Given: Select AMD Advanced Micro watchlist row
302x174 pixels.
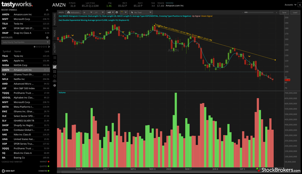Looking at the screenshot, I should (x=26, y=84).
